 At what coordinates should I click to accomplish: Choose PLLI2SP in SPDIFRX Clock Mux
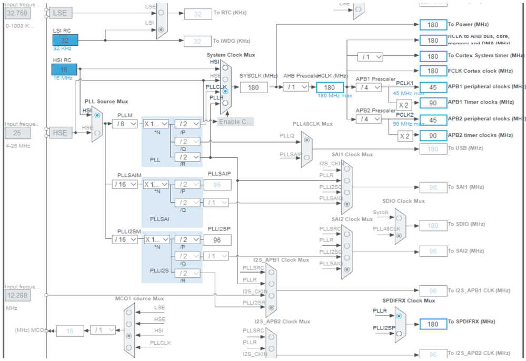(399, 334)
